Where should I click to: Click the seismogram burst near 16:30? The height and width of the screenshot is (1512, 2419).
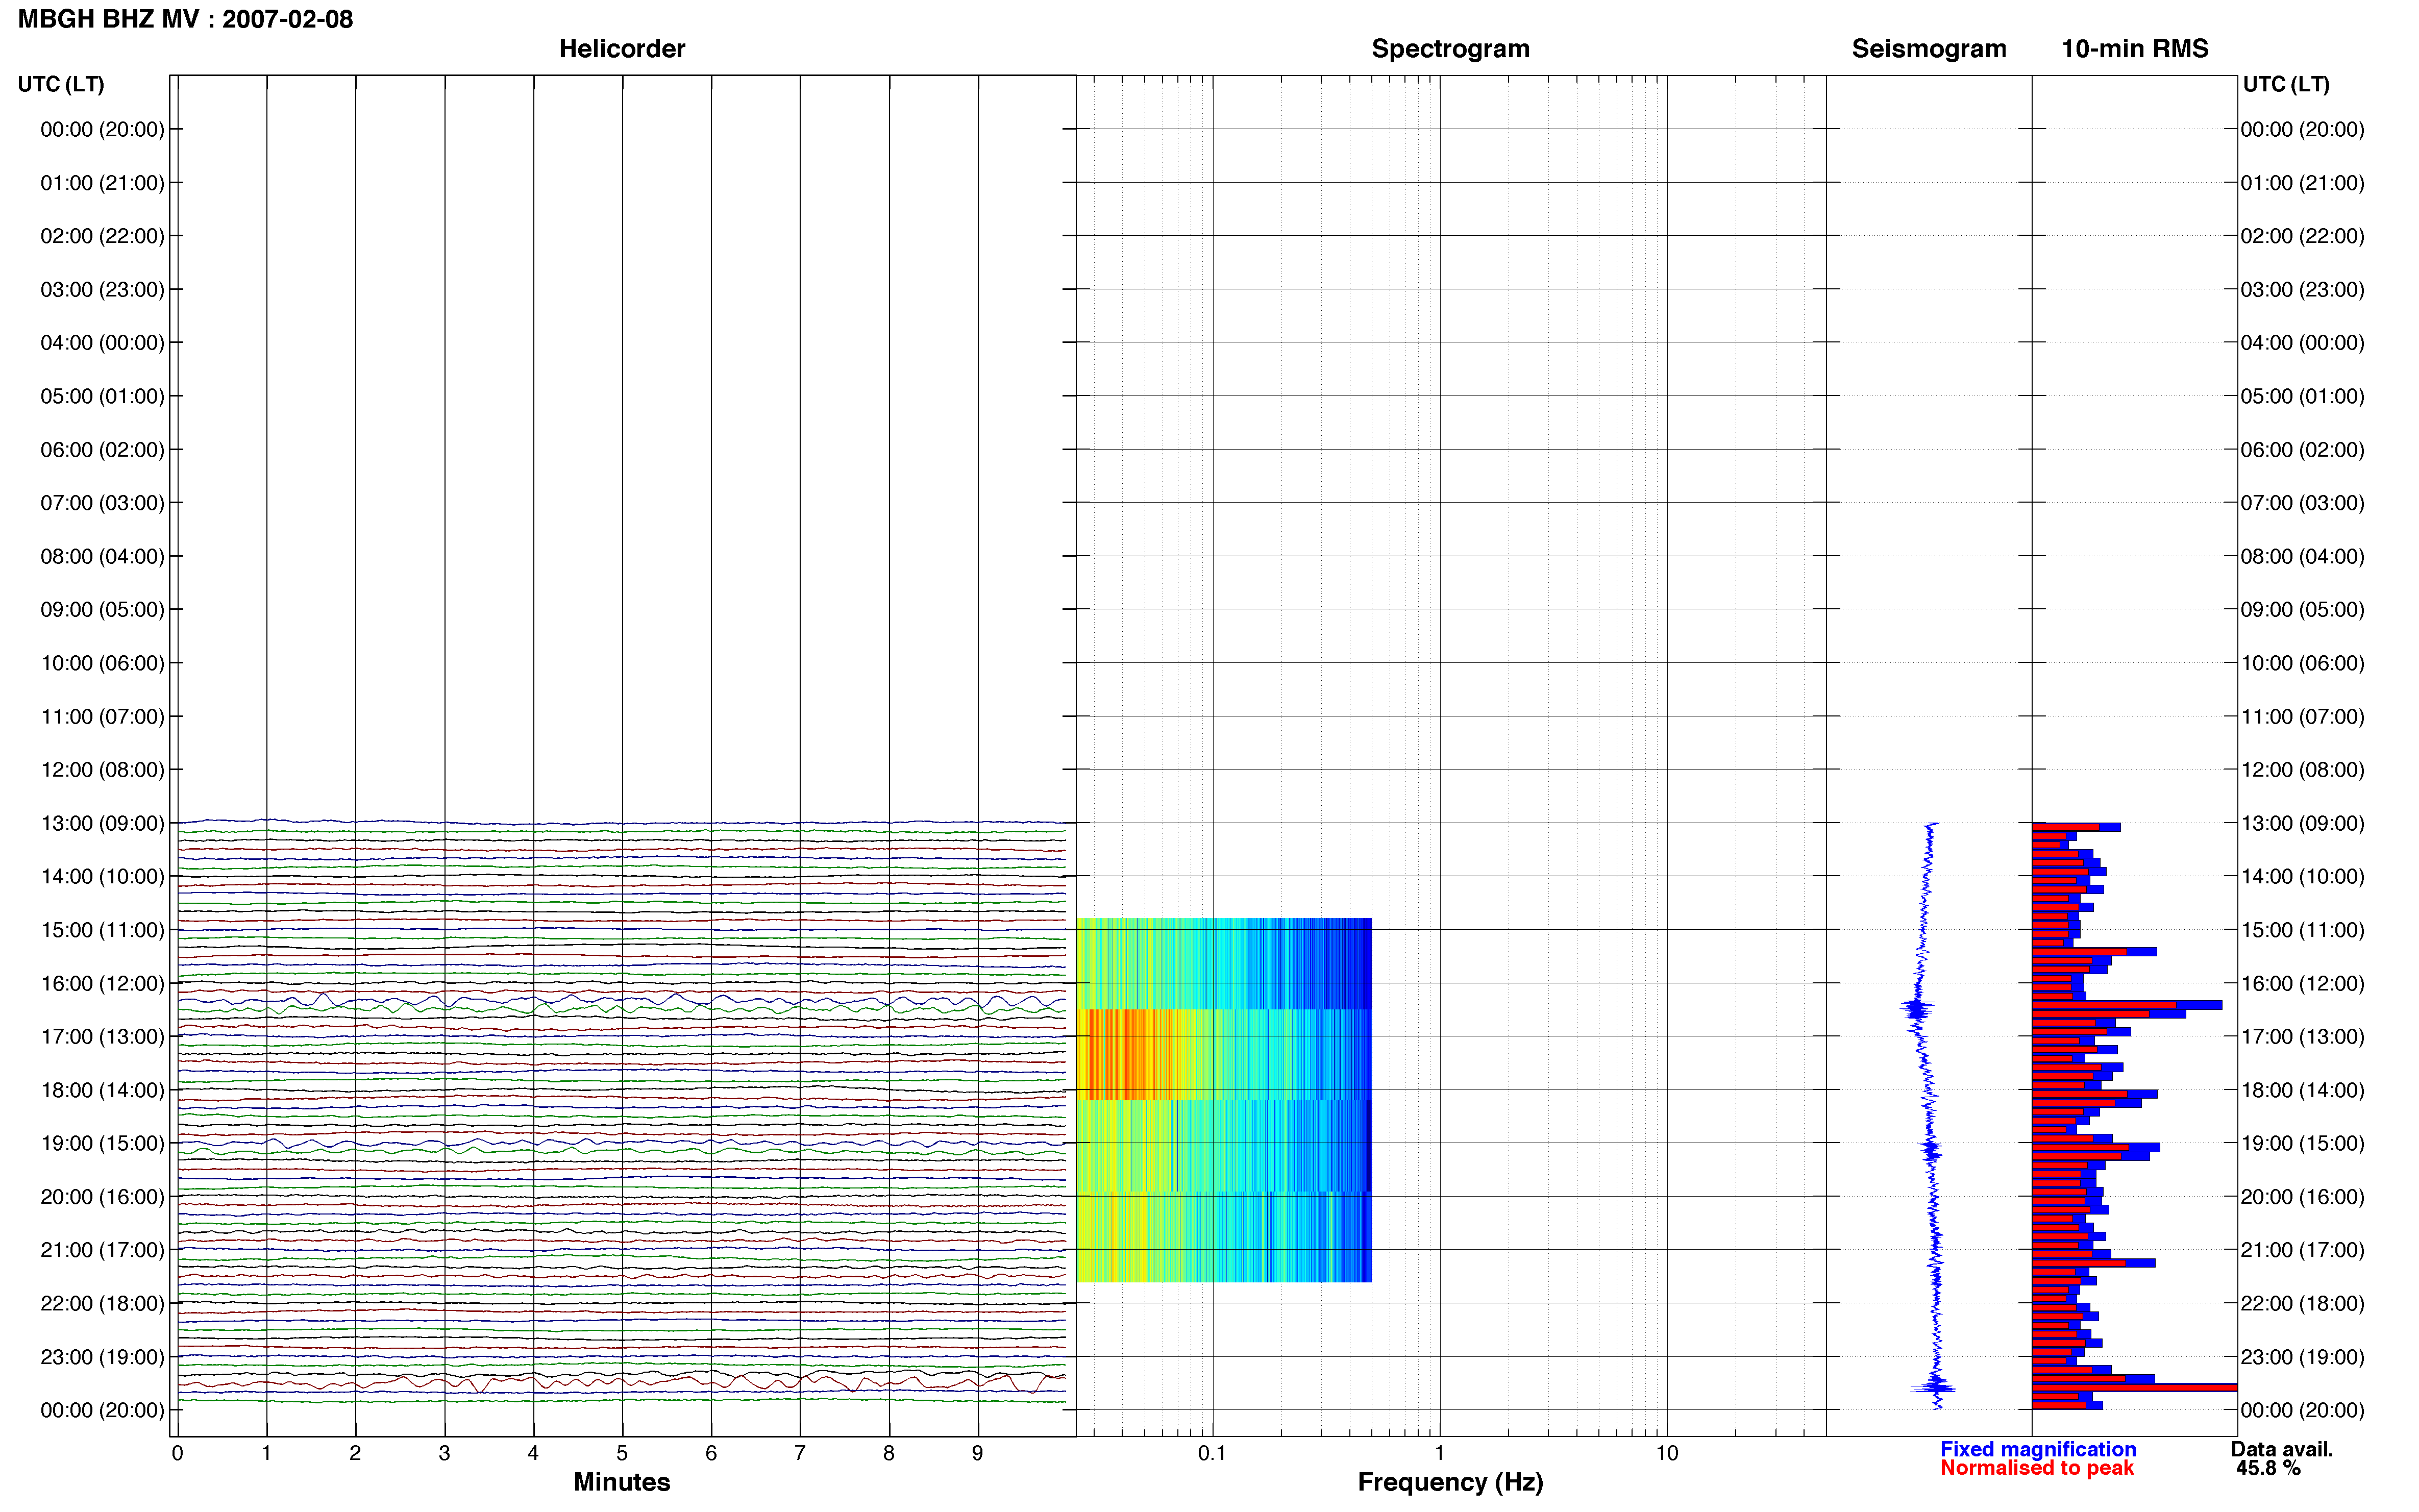point(1917,1008)
